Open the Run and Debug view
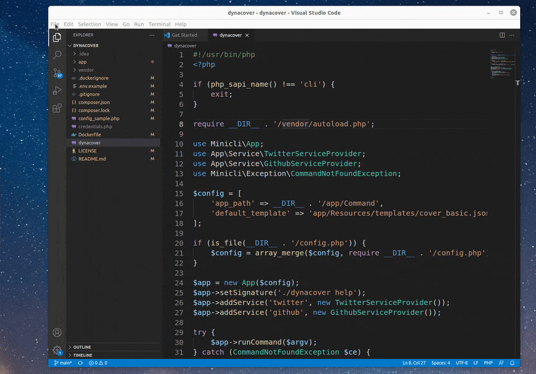This screenshot has width=536, height=374. [x=57, y=91]
